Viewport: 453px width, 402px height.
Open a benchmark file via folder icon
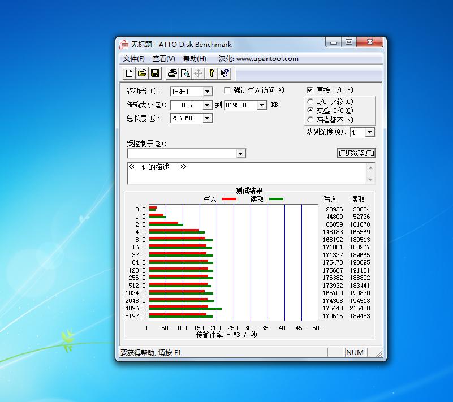[x=142, y=73]
